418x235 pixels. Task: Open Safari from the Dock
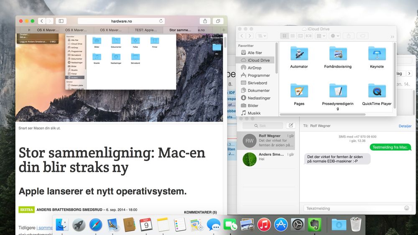coord(96,225)
